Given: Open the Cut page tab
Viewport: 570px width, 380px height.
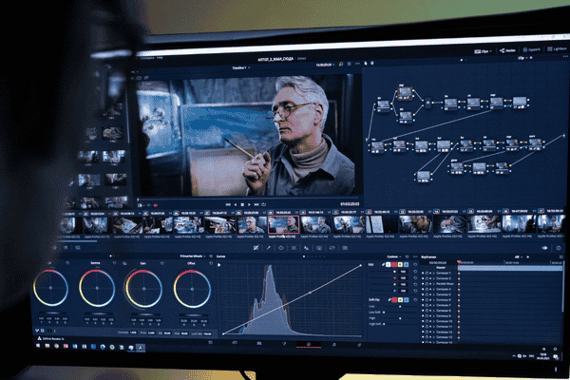Looking at the screenshot, I should click(x=235, y=343).
